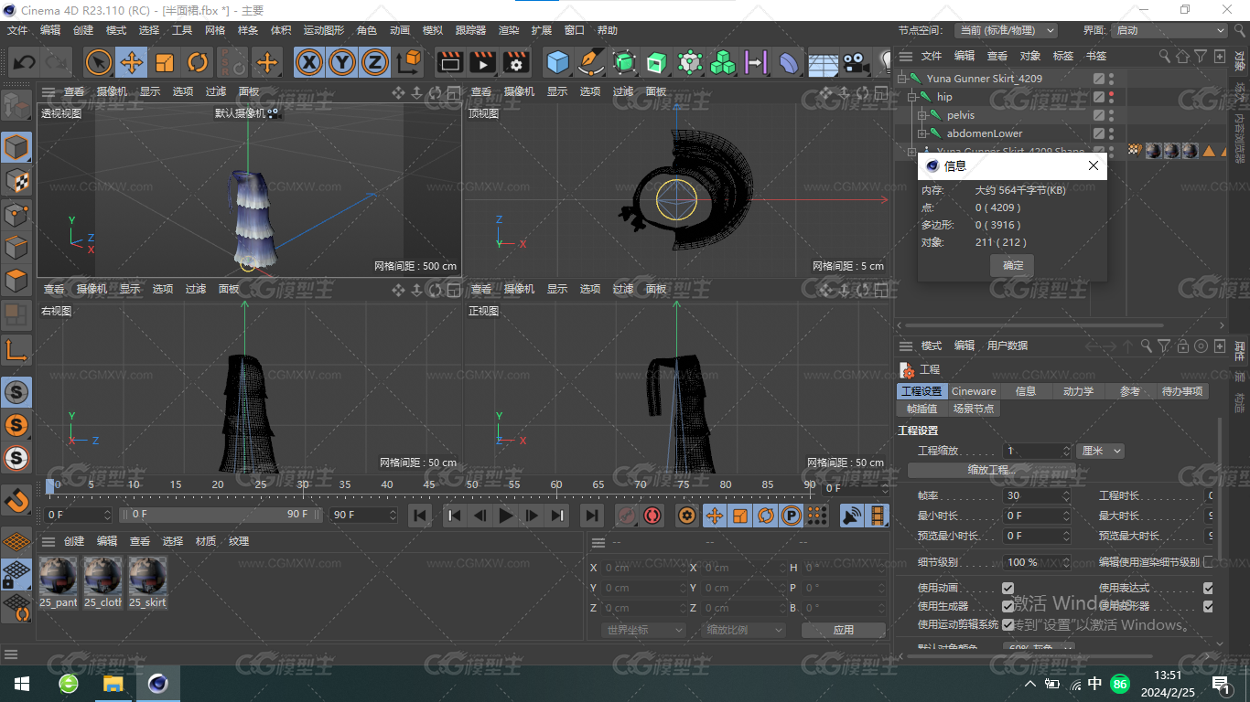Toggle the 使用表达式 checkbox
This screenshot has width=1250, height=702.
[1208, 588]
